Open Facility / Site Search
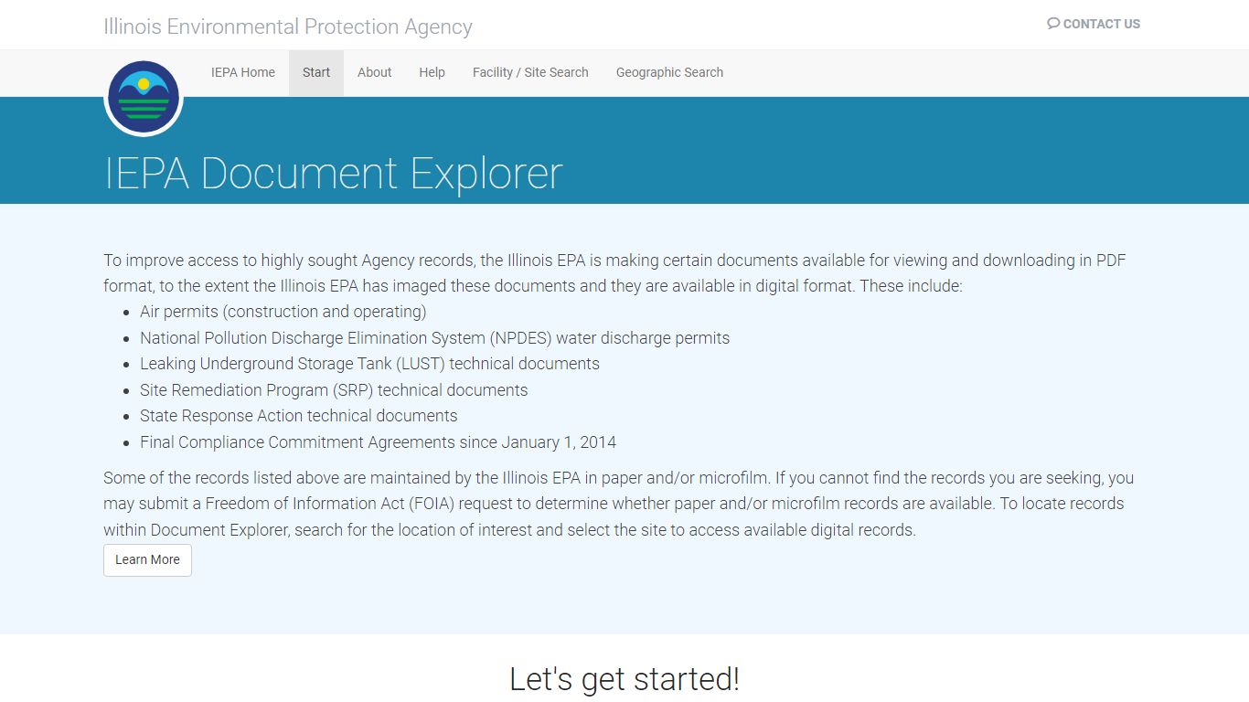 coord(530,73)
